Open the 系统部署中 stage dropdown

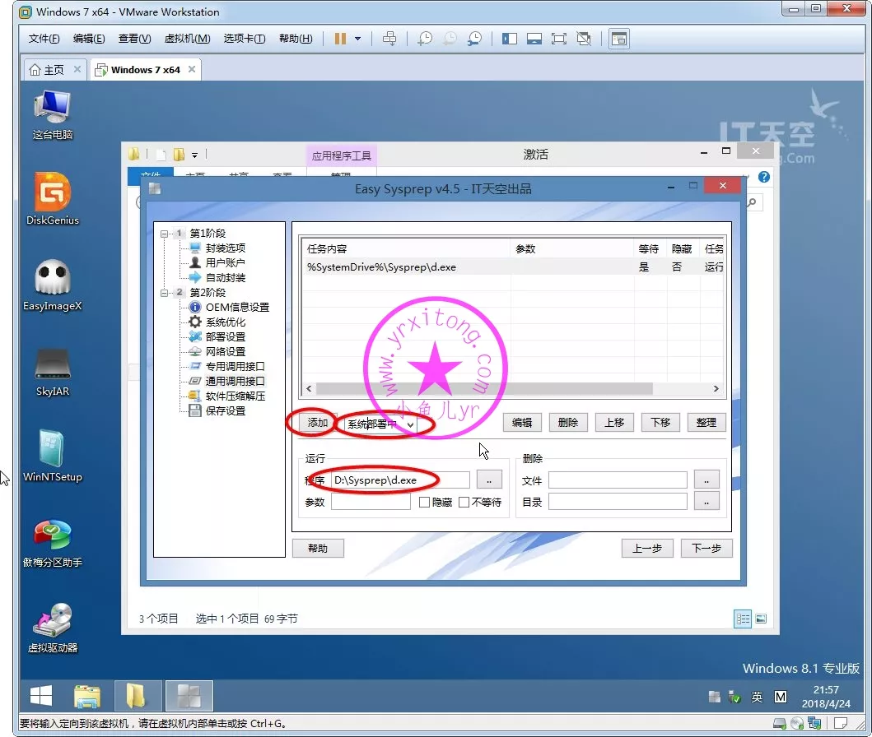(410, 424)
